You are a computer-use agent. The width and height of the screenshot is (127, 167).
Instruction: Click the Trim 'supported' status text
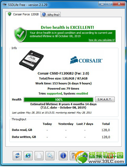54,93
